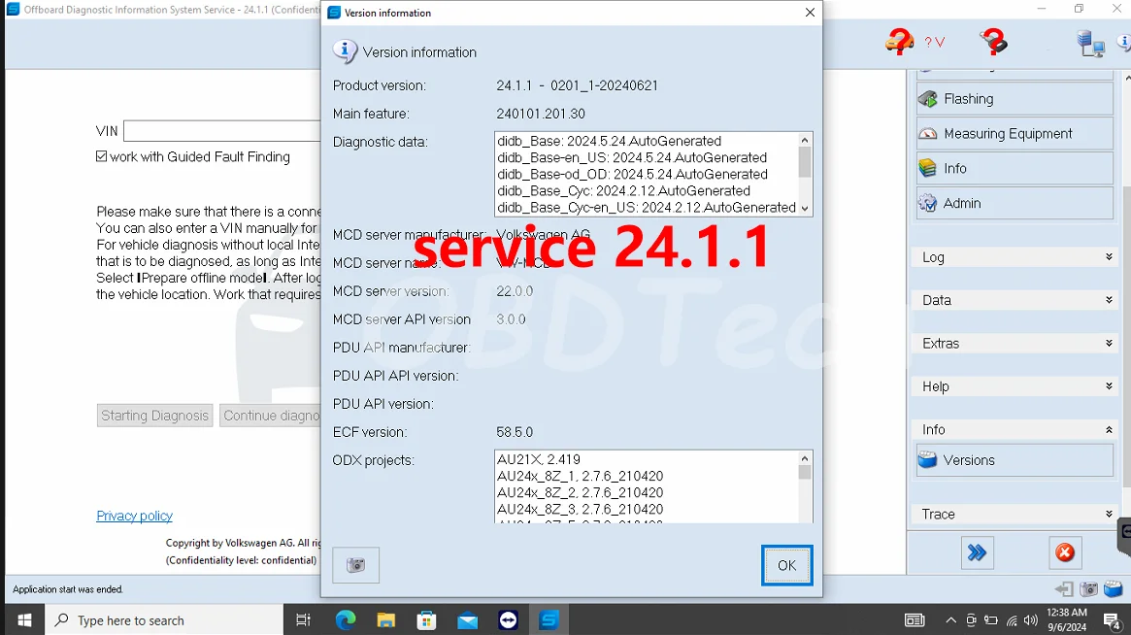Click OK in Version information dialog
This screenshot has height=635, width=1131.
click(787, 565)
